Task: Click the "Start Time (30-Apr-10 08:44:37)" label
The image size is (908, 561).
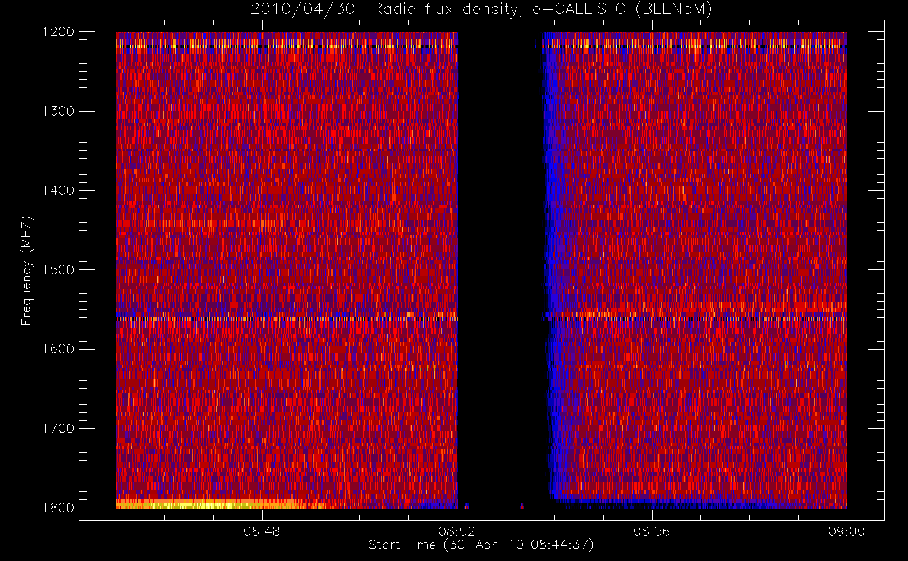Action: point(481,545)
